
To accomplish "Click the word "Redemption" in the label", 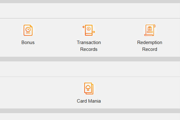I will pos(150,43).
